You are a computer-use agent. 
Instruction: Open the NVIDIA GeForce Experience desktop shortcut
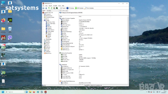tap(10, 21)
